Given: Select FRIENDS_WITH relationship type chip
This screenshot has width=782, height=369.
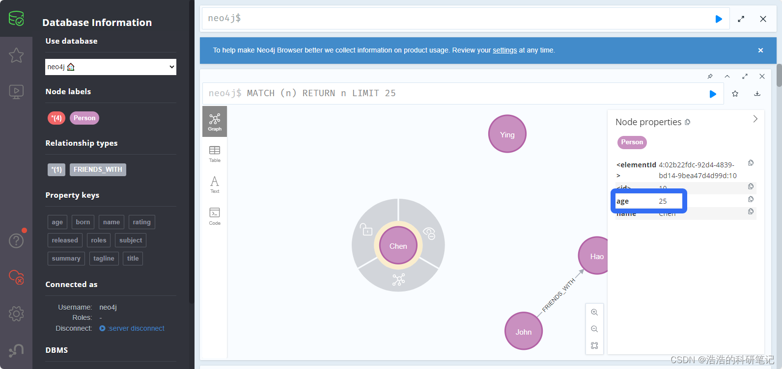Looking at the screenshot, I should click(x=98, y=170).
